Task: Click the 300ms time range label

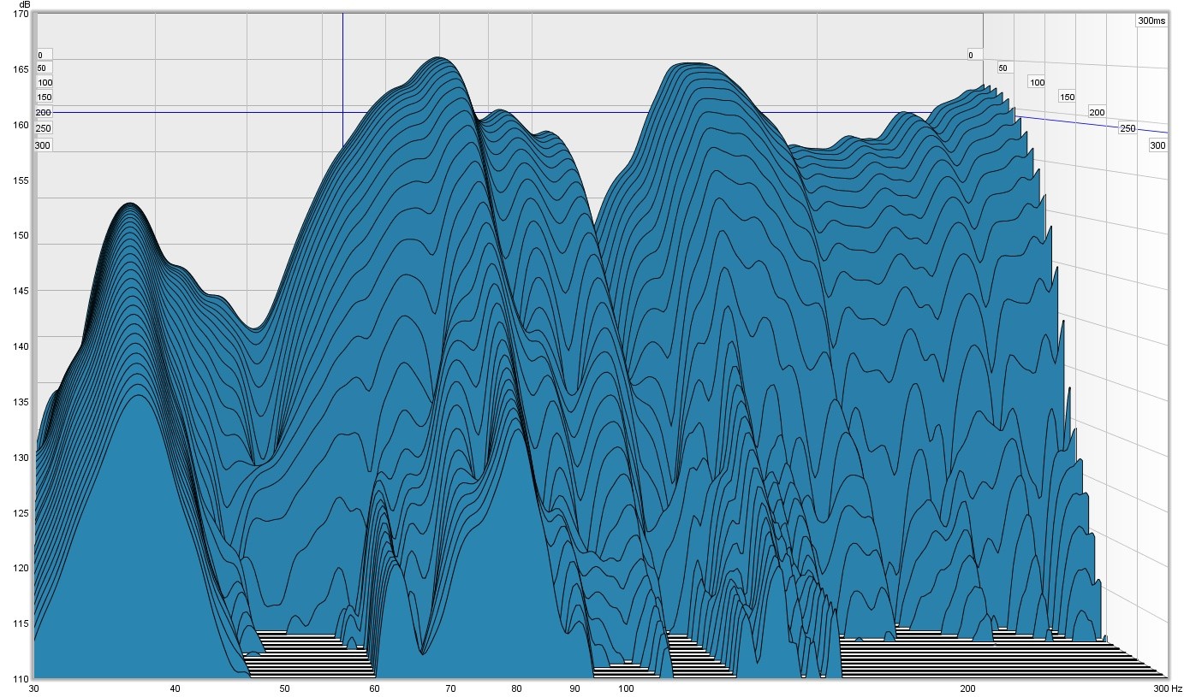Action: (x=1151, y=21)
